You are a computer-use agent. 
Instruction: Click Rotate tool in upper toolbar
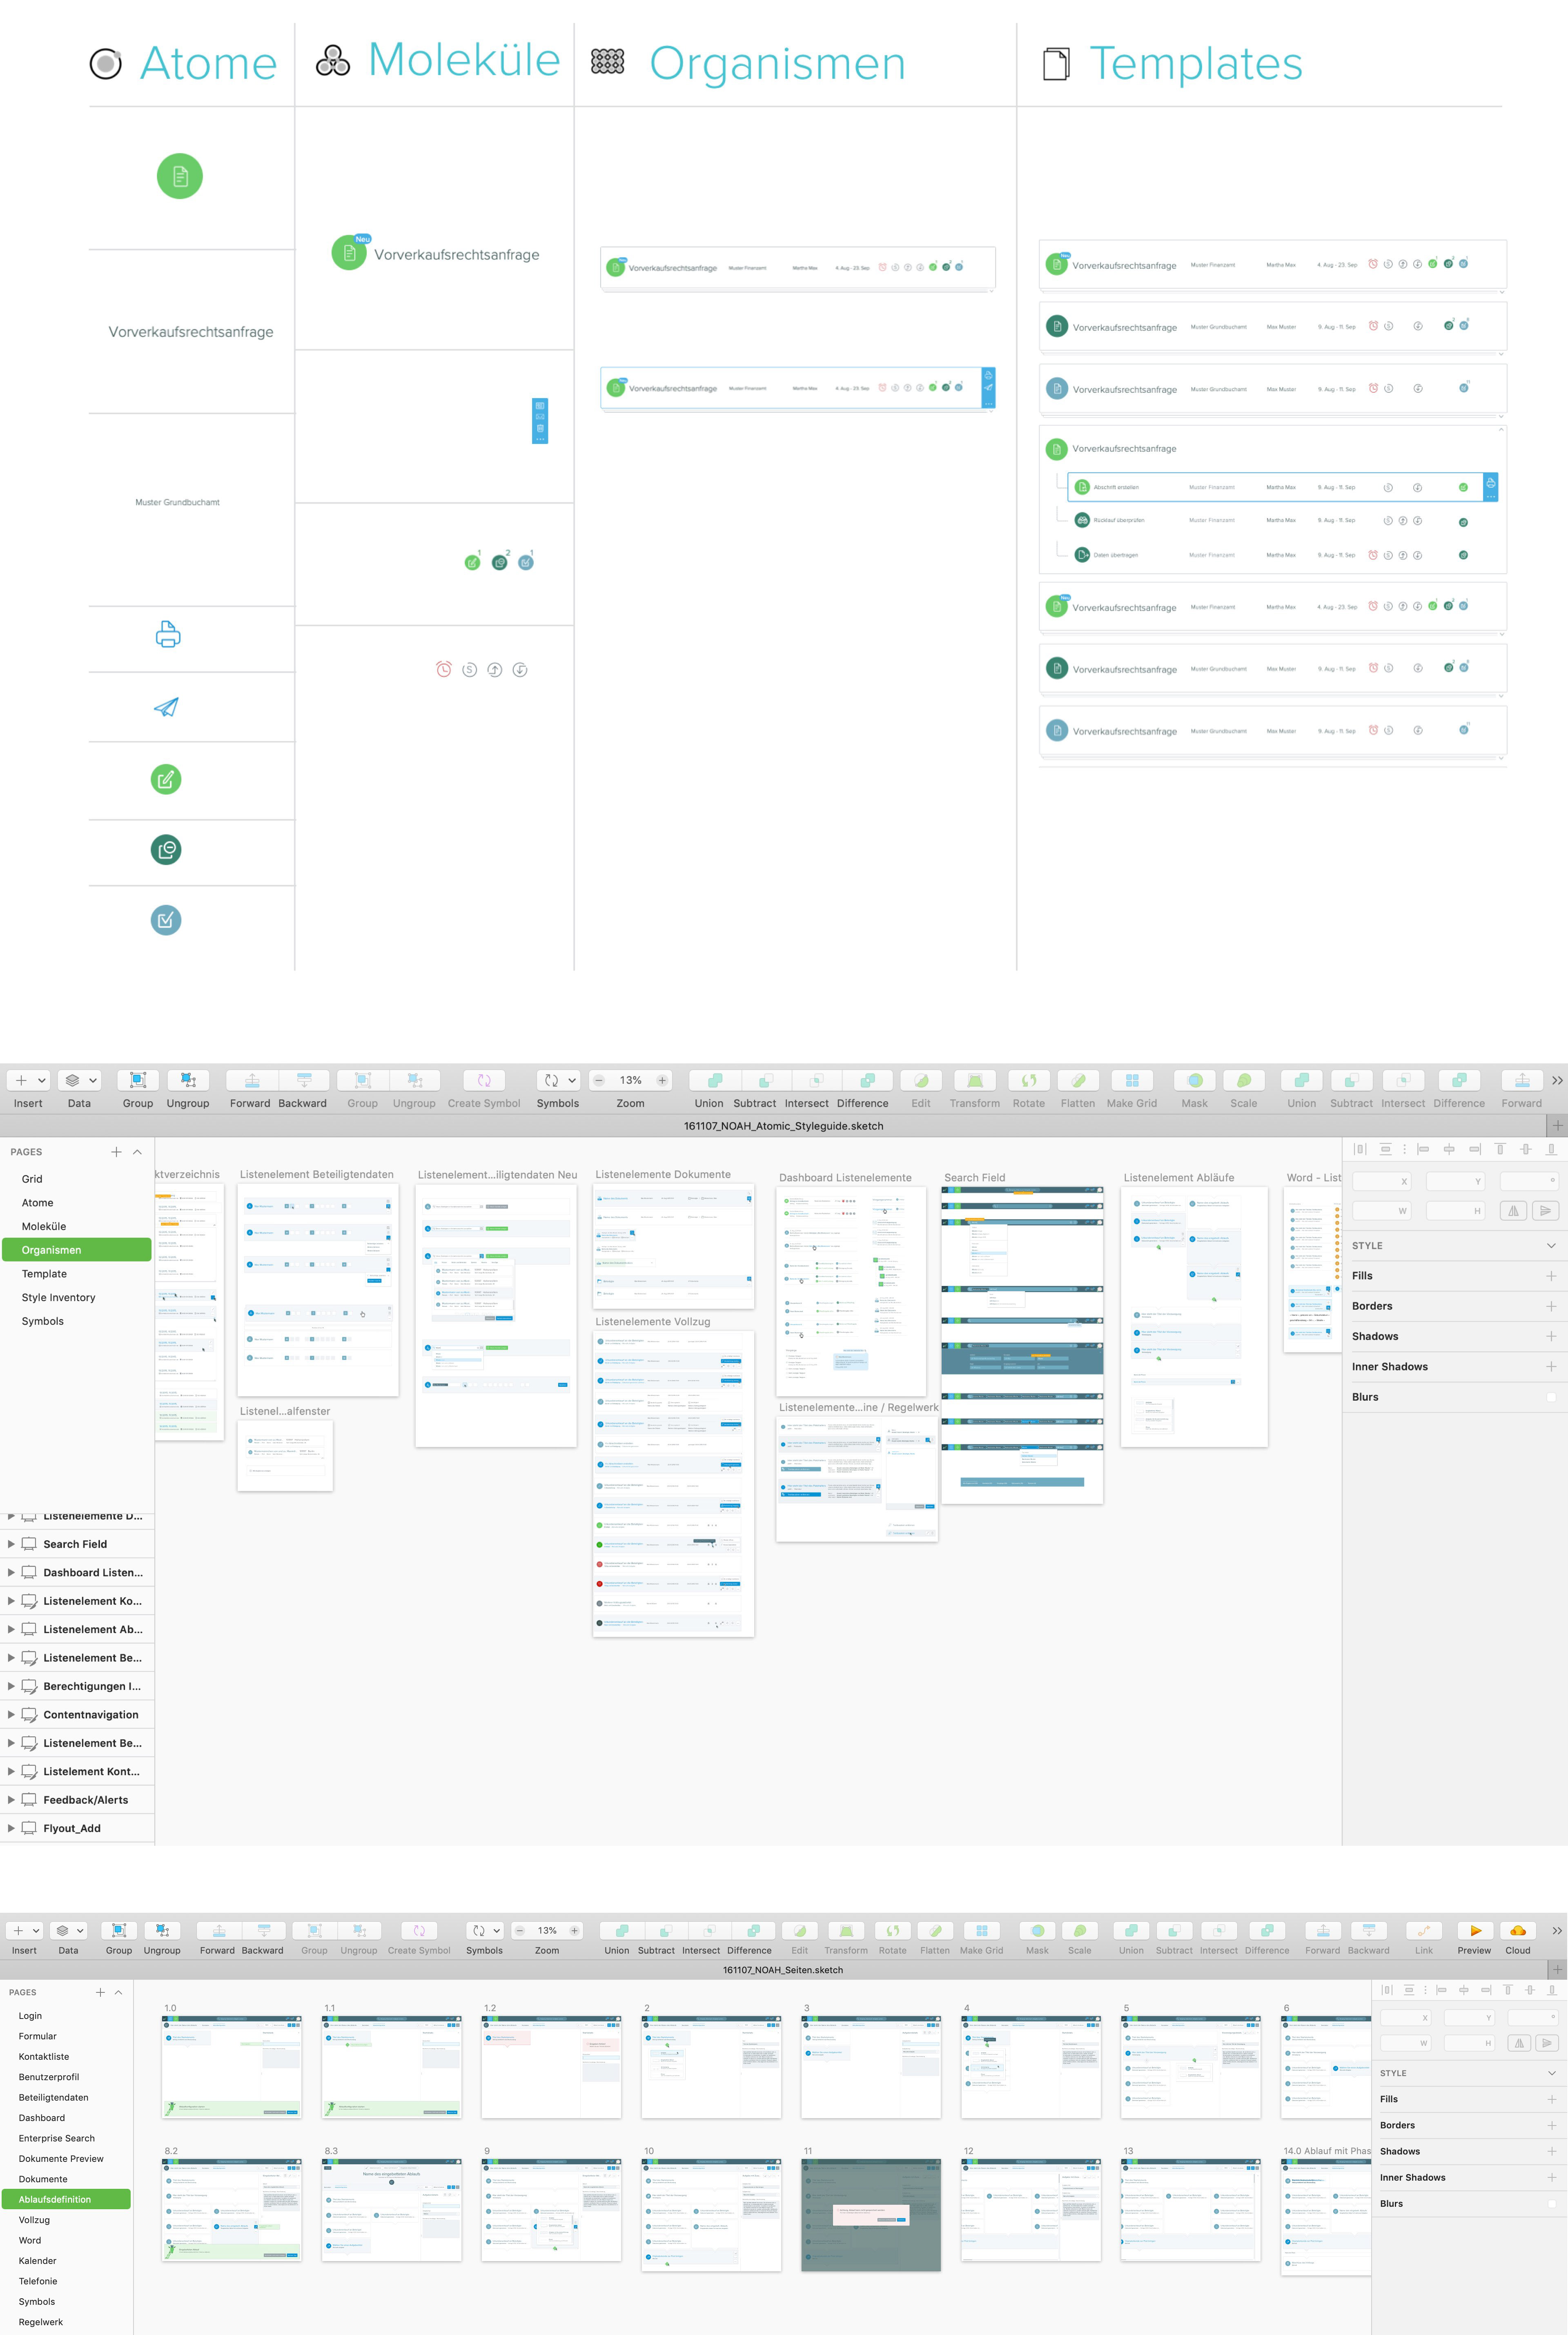pyautogui.click(x=1028, y=1080)
